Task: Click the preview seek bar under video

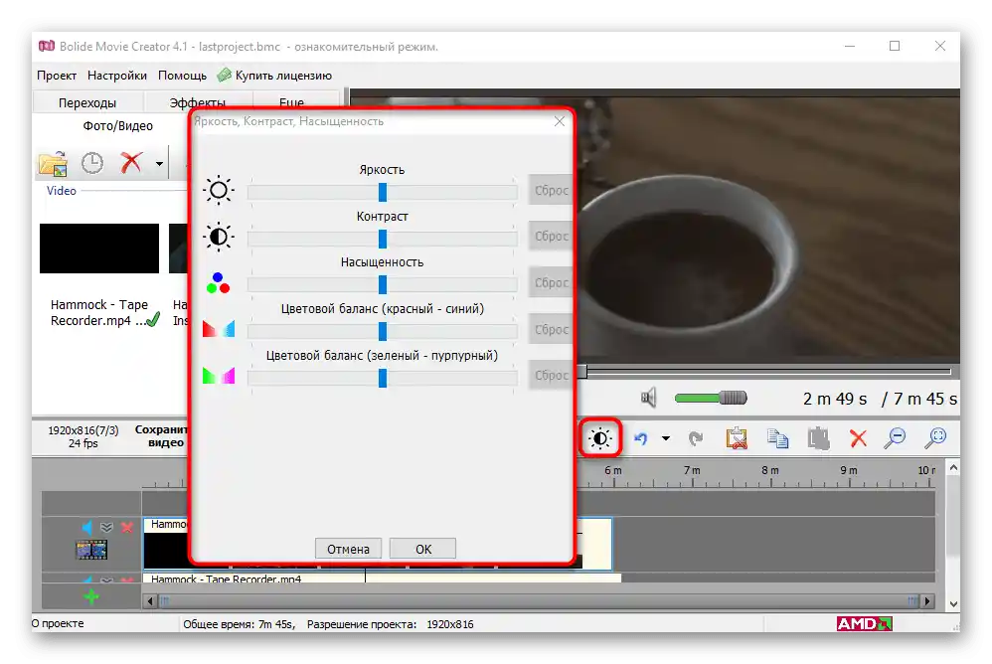Action: click(766, 371)
